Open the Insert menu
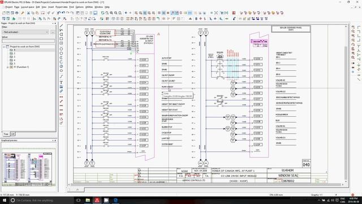This screenshot has height=204, width=362. pos(51,7)
